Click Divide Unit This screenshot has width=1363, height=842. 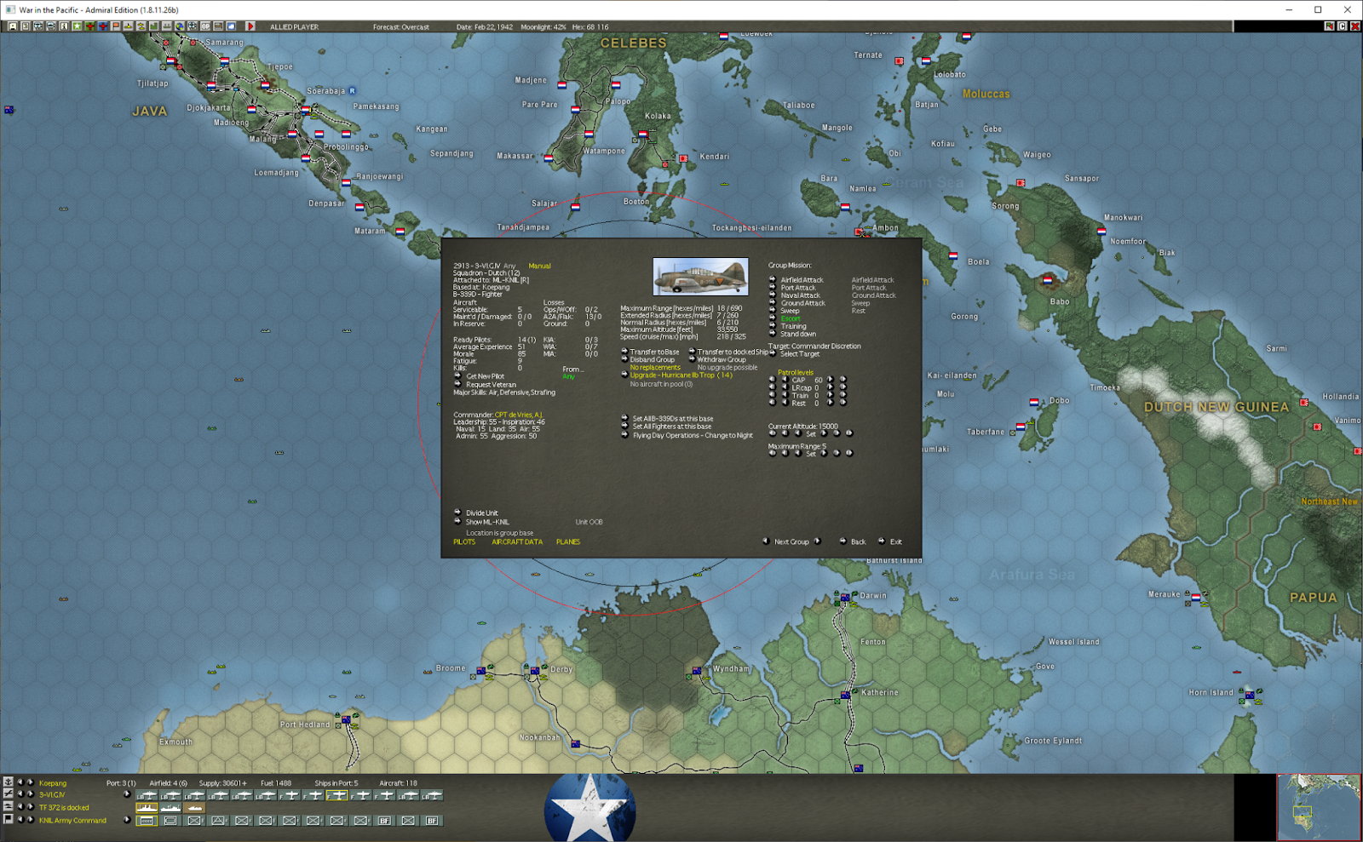pos(481,513)
